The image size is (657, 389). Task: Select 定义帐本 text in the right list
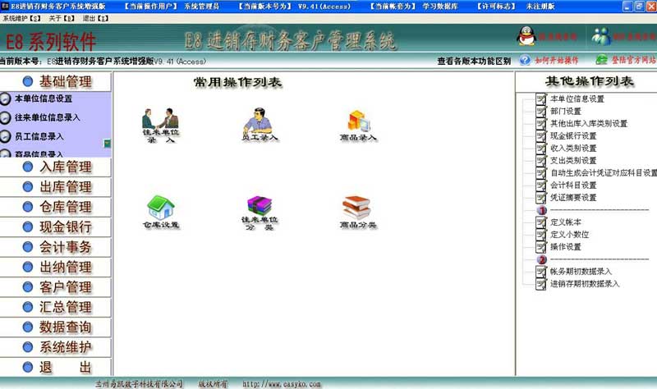pyautogui.click(x=566, y=222)
